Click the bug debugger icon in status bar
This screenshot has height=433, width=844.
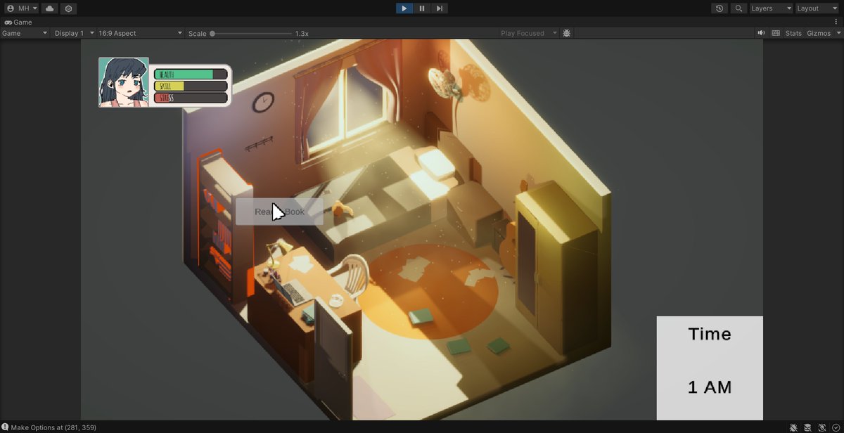pos(793,427)
